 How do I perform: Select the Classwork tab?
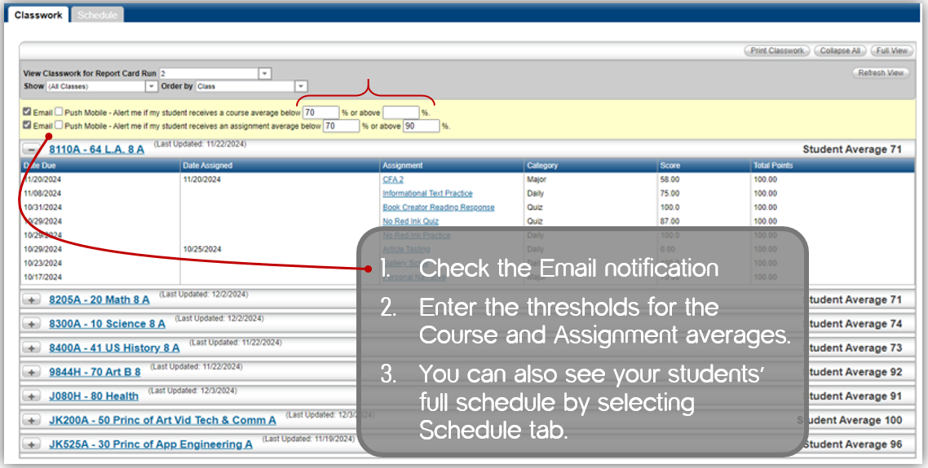tap(38, 15)
